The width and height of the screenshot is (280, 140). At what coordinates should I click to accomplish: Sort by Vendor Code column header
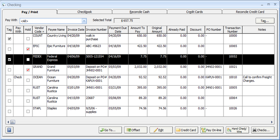39,30
